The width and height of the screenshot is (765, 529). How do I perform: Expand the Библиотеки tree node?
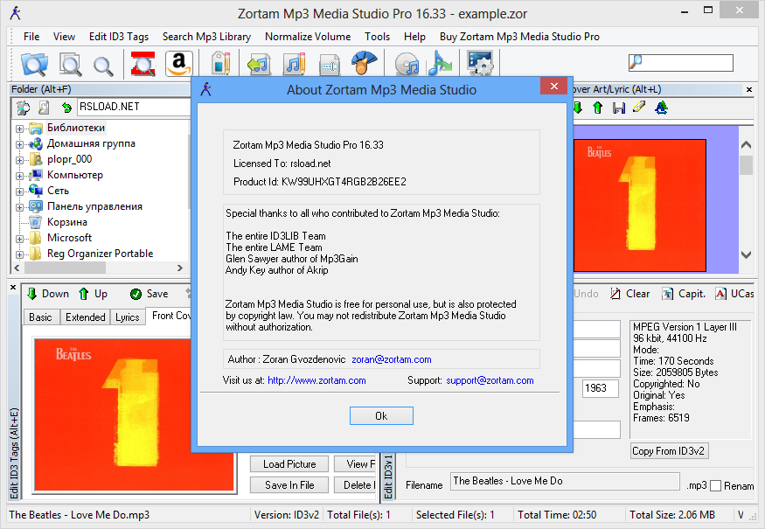[x=19, y=129]
